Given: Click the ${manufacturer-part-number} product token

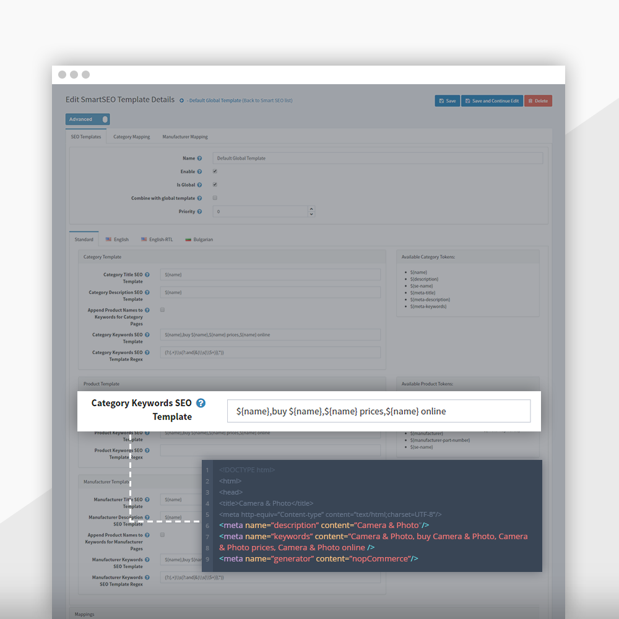Looking at the screenshot, I should click(x=439, y=440).
